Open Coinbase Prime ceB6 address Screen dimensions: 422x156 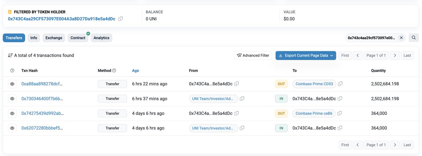pyautogui.click(x=314, y=113)
